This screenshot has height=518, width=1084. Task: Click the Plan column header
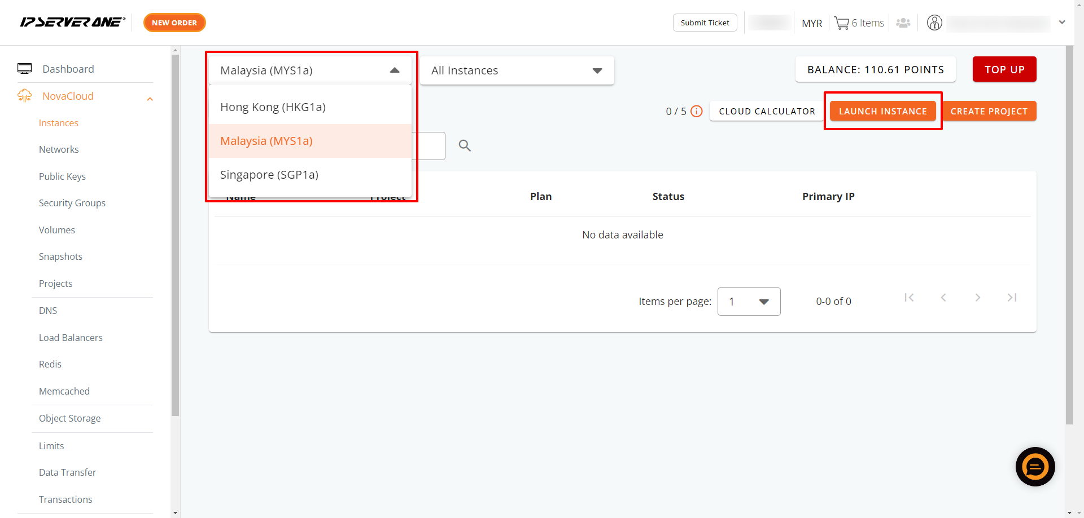(541, 196)
